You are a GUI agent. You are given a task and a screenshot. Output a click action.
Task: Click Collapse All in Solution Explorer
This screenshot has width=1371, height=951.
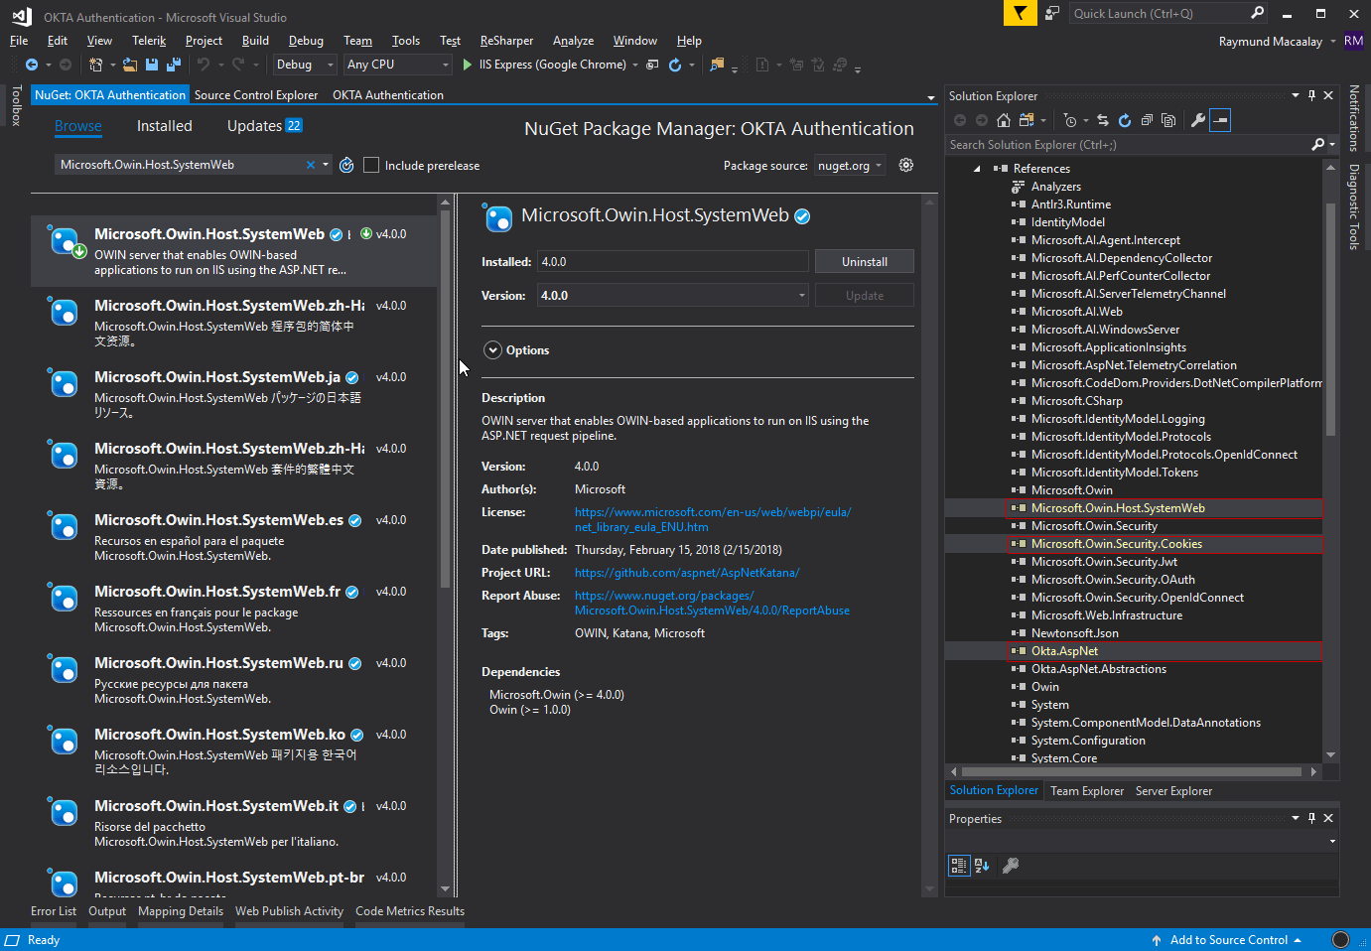pos(1147,120)
